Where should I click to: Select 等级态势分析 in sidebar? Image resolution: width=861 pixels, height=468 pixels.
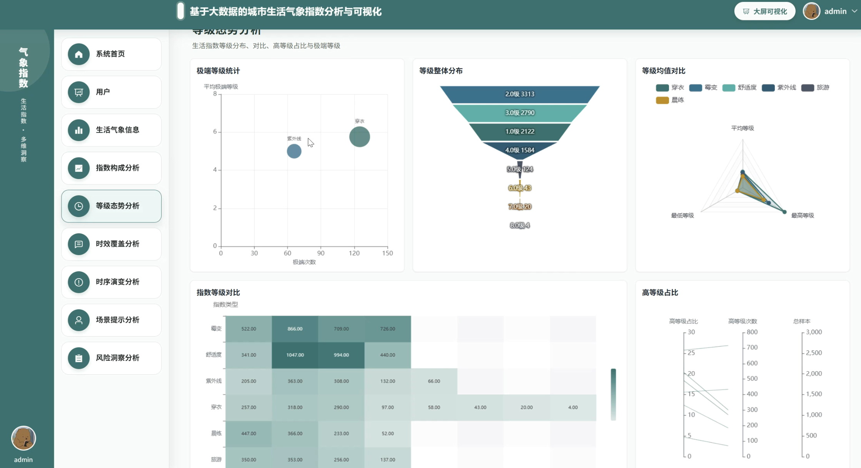coord(111,206)
